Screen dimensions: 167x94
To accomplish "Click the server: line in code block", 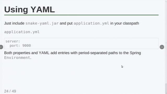I will [x=13, y=41].
